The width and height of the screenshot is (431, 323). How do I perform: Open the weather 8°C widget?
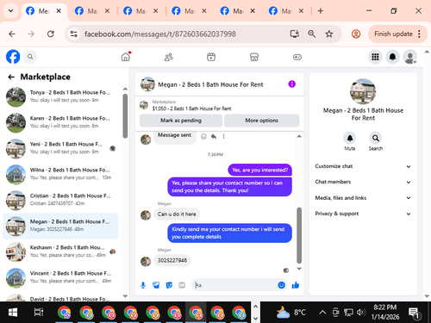coord(290,312)
